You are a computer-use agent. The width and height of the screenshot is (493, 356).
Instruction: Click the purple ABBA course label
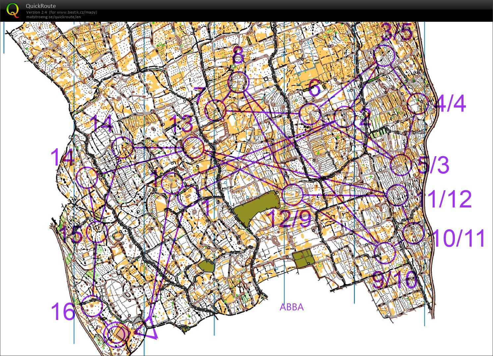tap(292, 307)
